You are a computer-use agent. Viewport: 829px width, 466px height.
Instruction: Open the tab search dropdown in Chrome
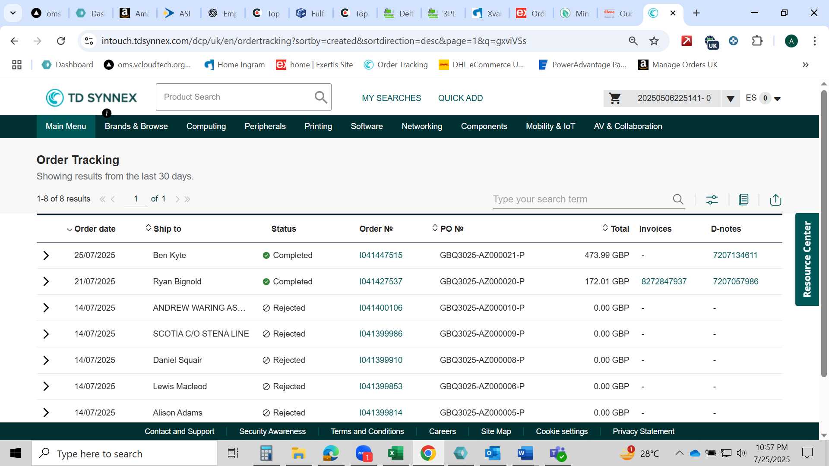coord(13,13)
